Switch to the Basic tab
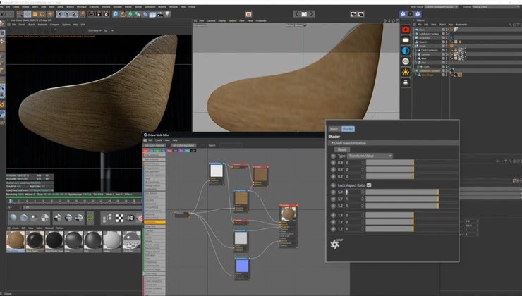This screenshot has height=296, width=522. (334, 129)
